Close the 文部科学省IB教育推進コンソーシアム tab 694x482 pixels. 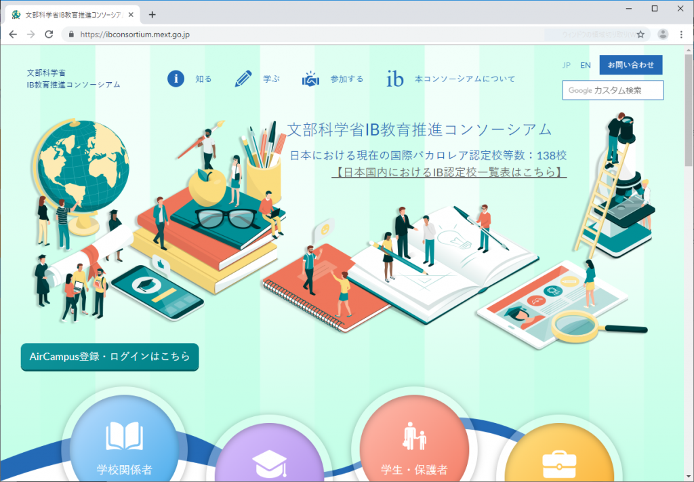131,15
